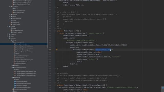164x92 pixels.
Task: Click the "getDefaultViewModelProviderFactory" string literal
Action: point(121,87)
